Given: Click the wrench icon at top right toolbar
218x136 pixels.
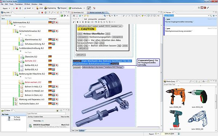Looking at the screenshot, I should 208,8.
